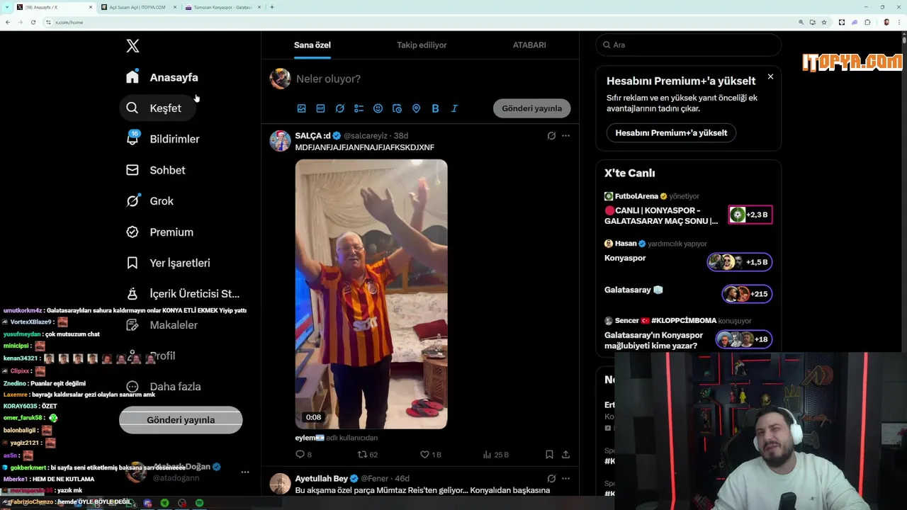Share the SALÇA post

tap(565, 455)
